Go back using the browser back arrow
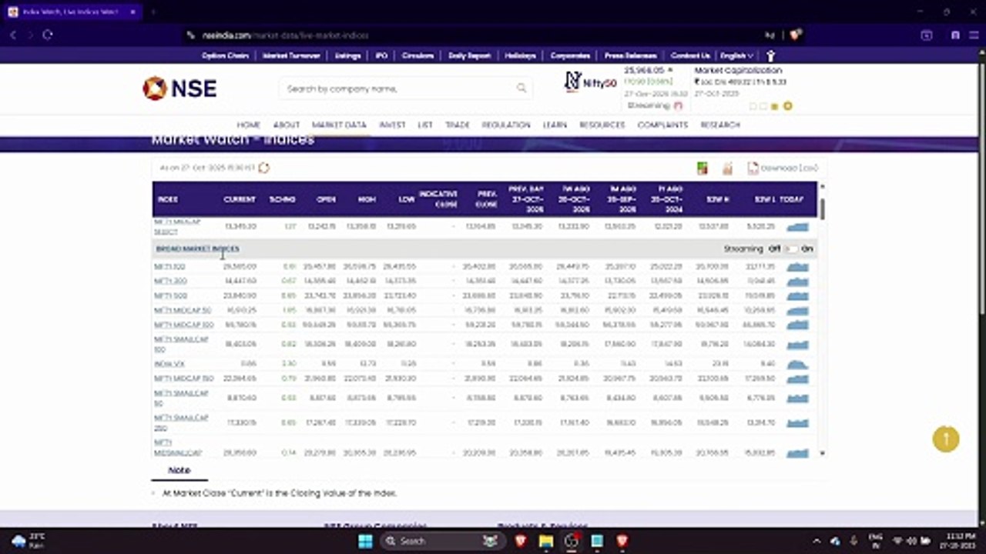986x554 pixels. [13, 35]
